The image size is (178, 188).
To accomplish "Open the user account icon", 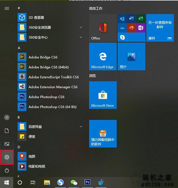I will [7, 118].
